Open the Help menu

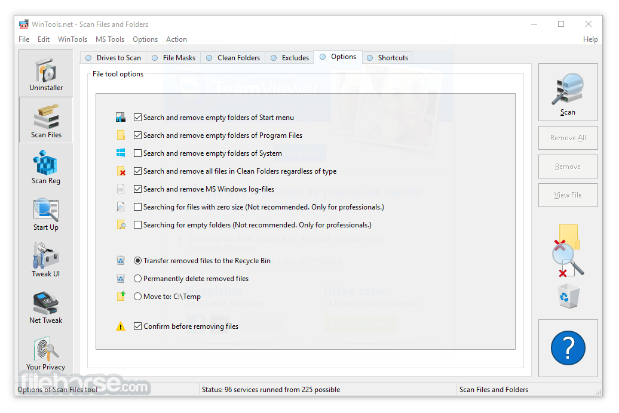click(590, 39)
